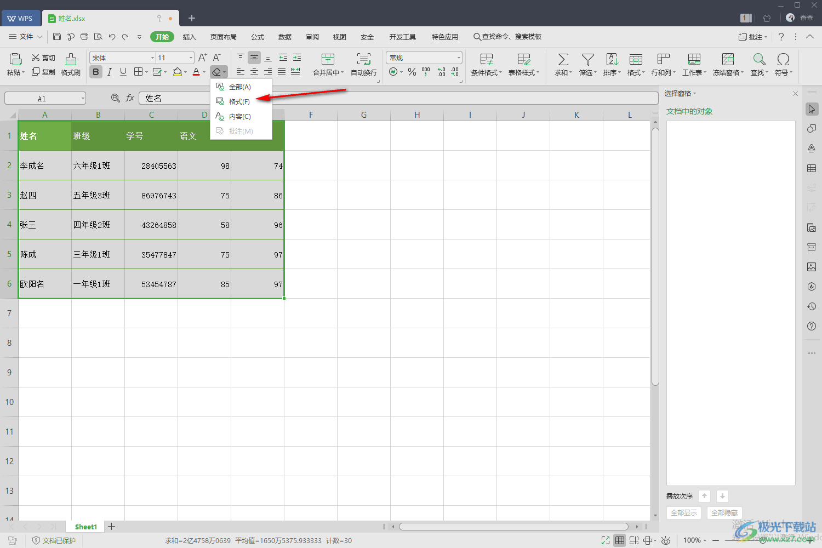The height and width of the screenshot is (548, 822).
Task: Click the Undo arrow icon
Action: click(112, 37)
